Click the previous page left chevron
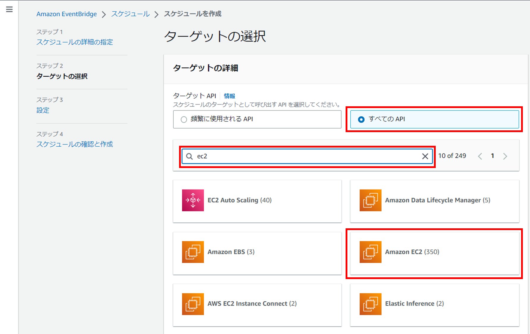The width and height of the screenshot is (530, 334). click(x=480, y=156)
